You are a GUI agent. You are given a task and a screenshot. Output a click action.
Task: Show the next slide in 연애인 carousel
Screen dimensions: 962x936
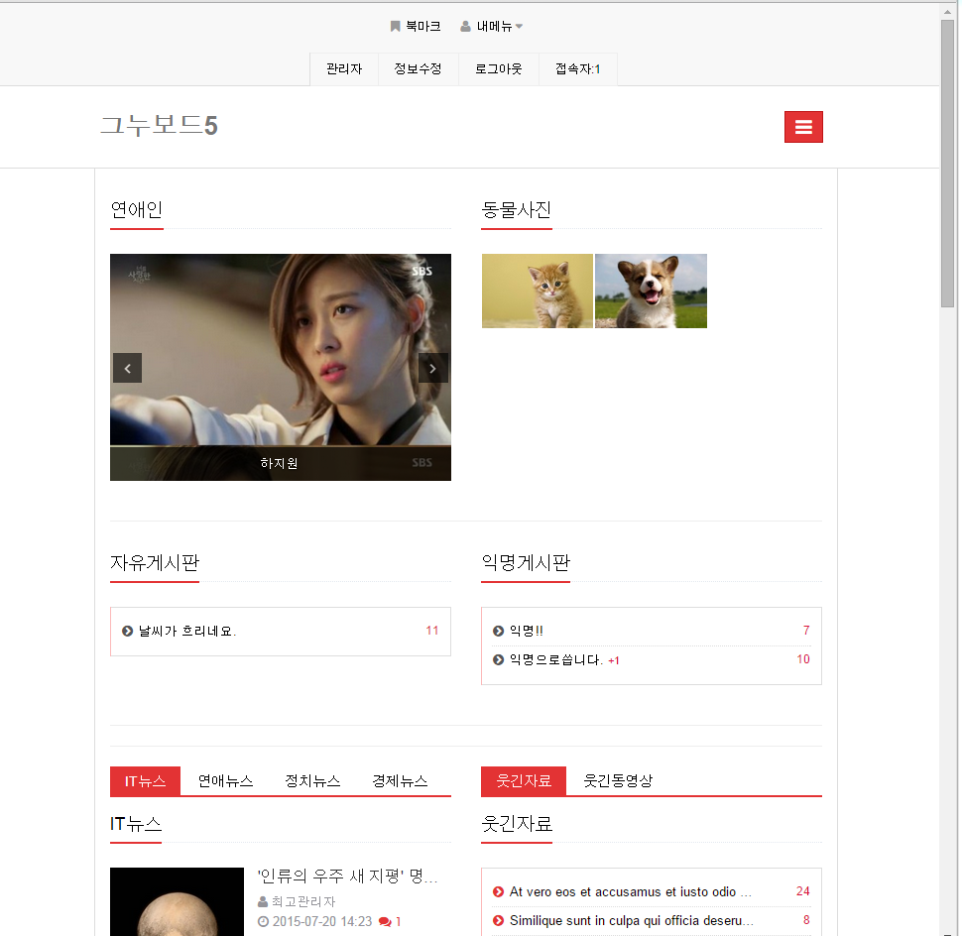(x=433, y=368)
